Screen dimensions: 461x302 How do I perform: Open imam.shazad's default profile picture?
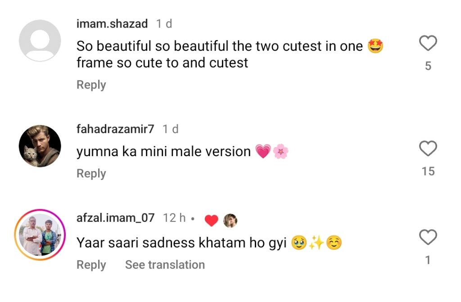pos(40,41)
